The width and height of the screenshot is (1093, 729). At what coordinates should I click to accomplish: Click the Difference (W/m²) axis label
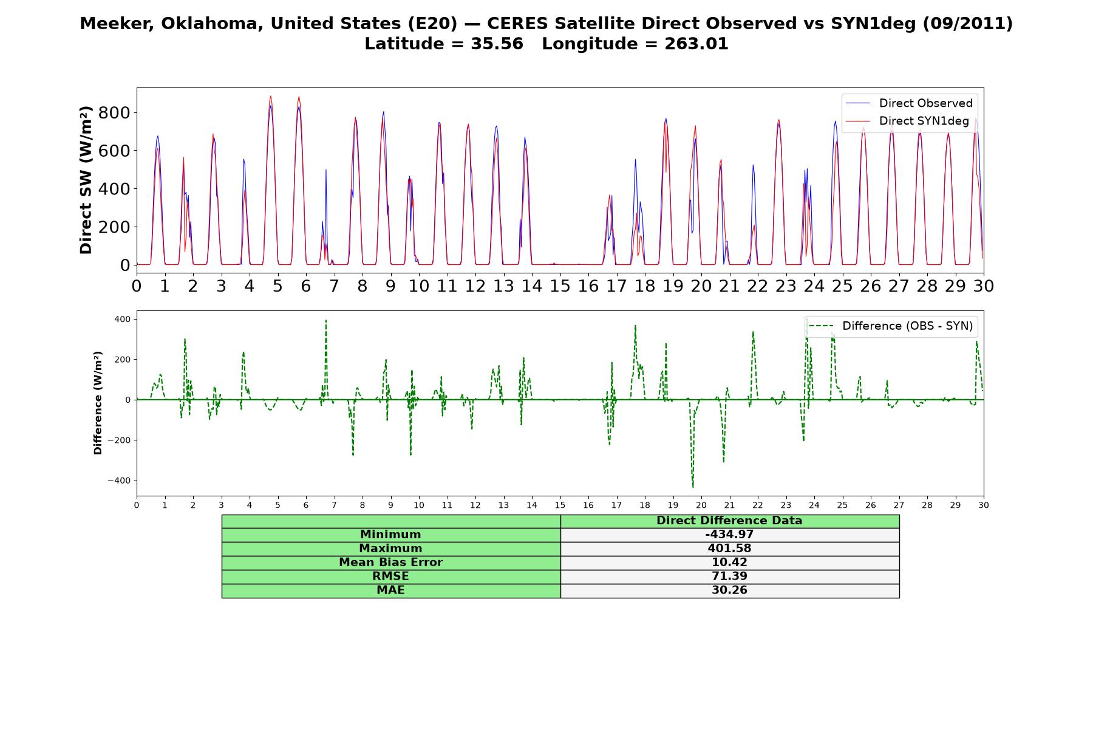pyautogui.click(x=98, y=403)
